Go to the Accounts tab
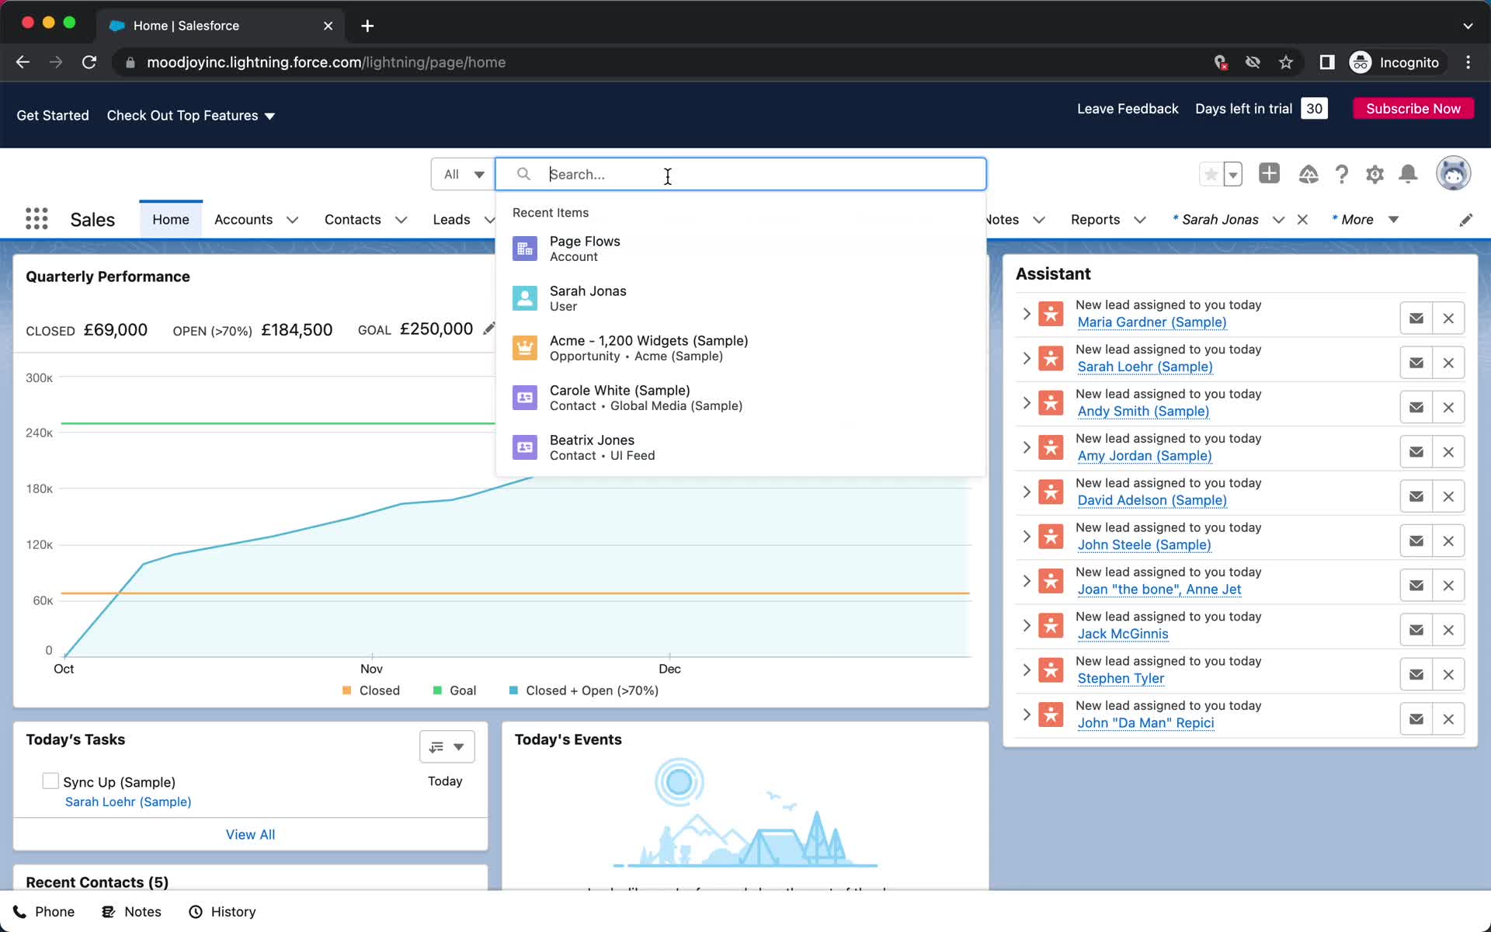Image resolution: width=1491 pixels, height=932 pixels. pyautogui.click(x=243, y=220)
